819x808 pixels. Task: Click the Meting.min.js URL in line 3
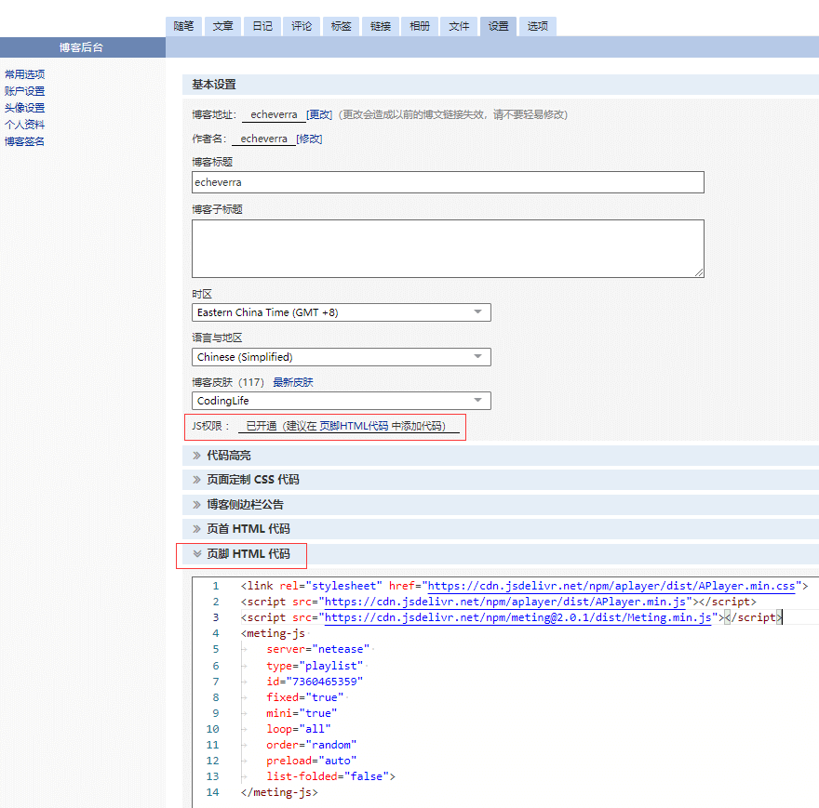[517, 617]
